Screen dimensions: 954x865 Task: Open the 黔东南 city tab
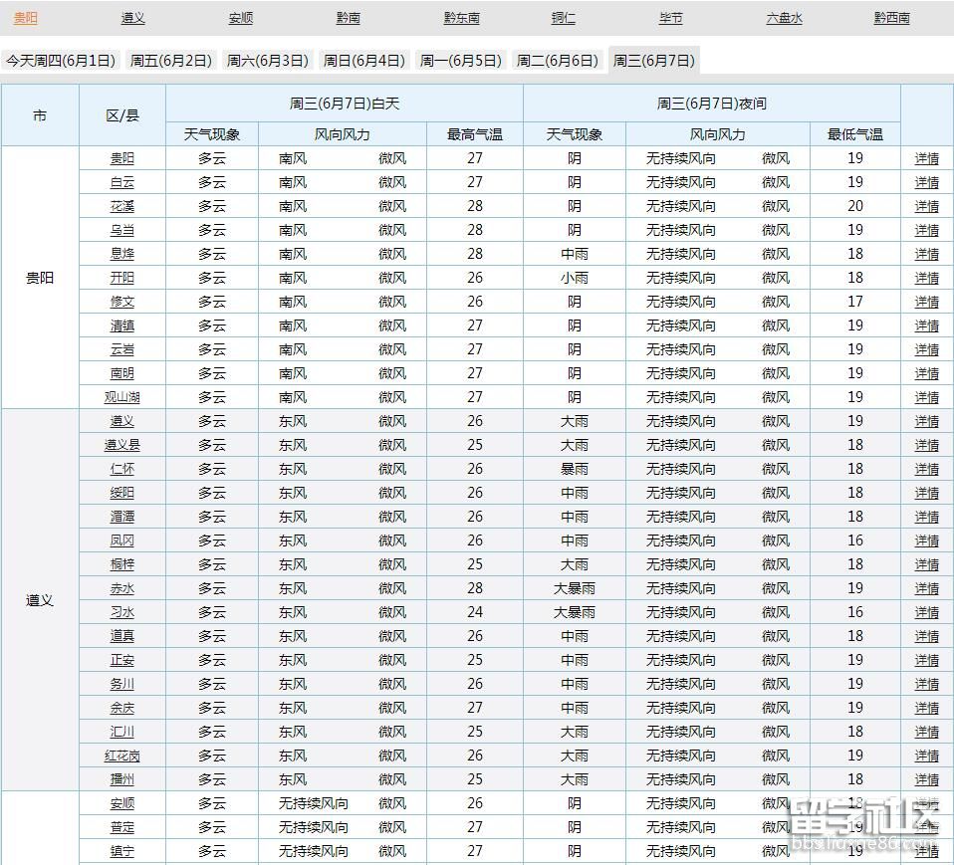coord(461,18)
